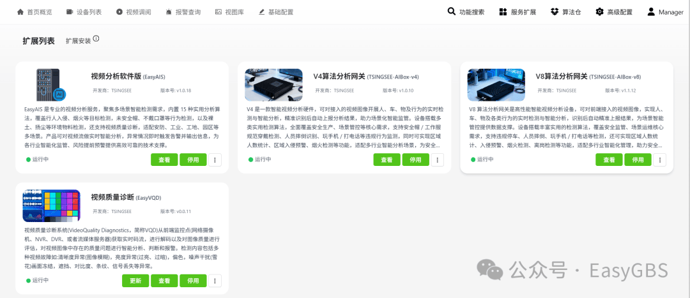Click the 视频质量诊断 color bars thumbnail
Image resolution: width=690 pixels, height=298 pixels.
tap(52, 205)
